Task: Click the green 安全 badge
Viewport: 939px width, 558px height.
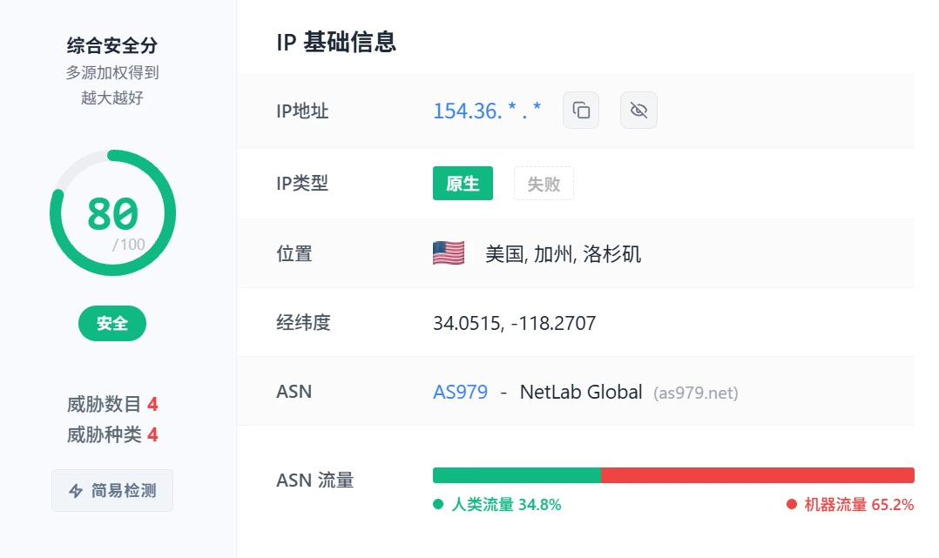Action: 112,323
